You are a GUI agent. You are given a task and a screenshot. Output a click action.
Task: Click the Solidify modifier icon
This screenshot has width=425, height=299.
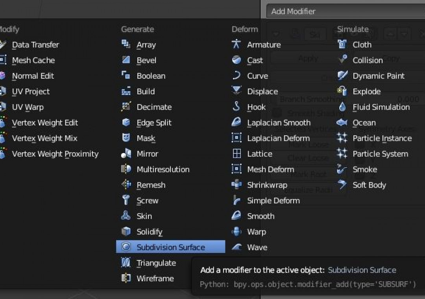(126, 232)
